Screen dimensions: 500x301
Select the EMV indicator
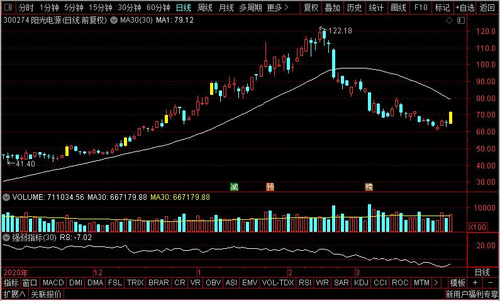250,283
